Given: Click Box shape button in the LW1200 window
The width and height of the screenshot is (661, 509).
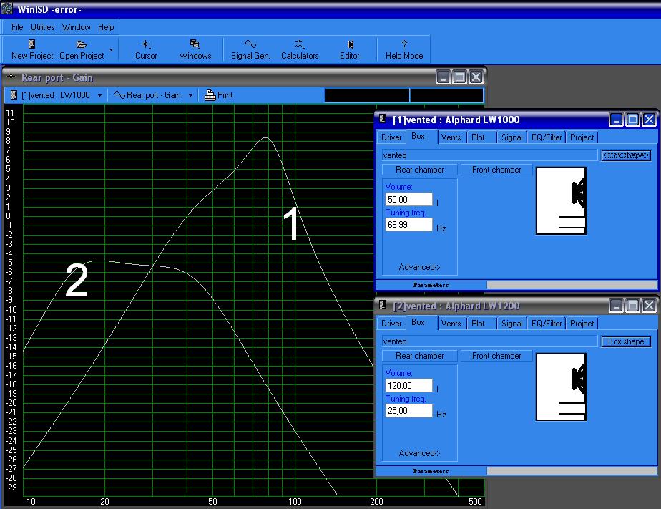Looking at the screenshot, I should click(x=625, y=341).
